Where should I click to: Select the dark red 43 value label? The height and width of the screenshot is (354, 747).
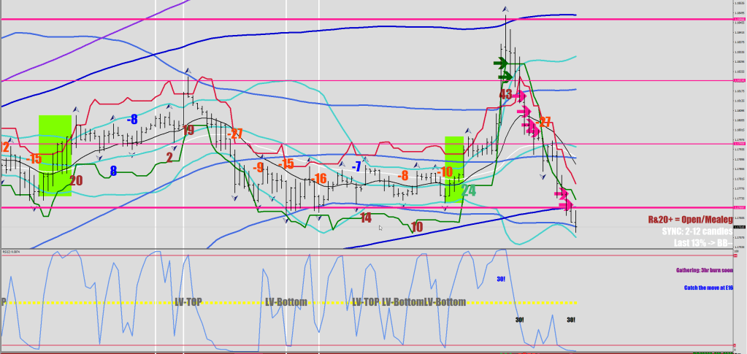pyautogui.click(x=505, y=94)
